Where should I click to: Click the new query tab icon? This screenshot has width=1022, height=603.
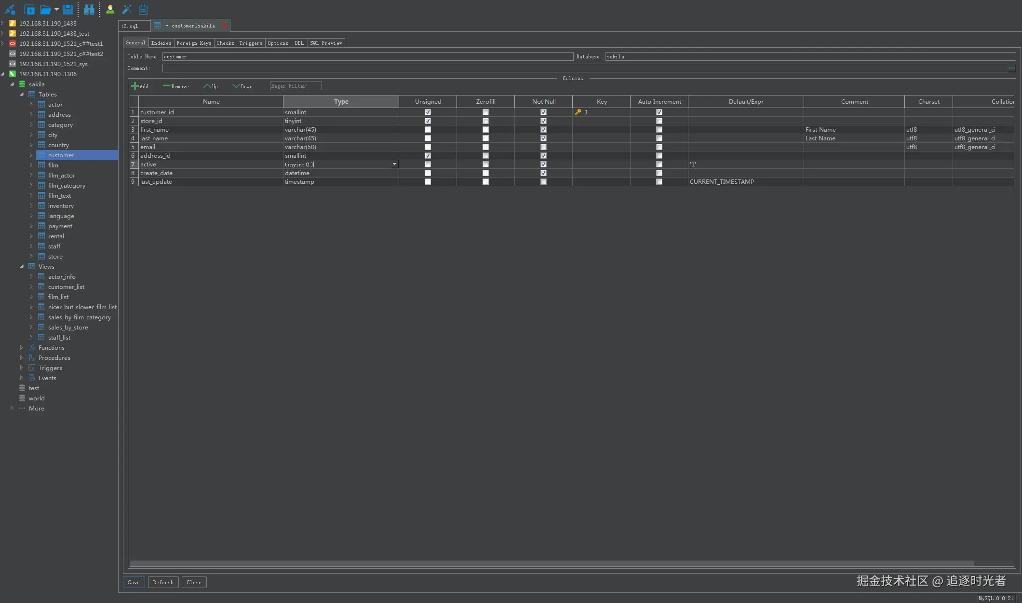pyautogui.click(x=29, y=9)
